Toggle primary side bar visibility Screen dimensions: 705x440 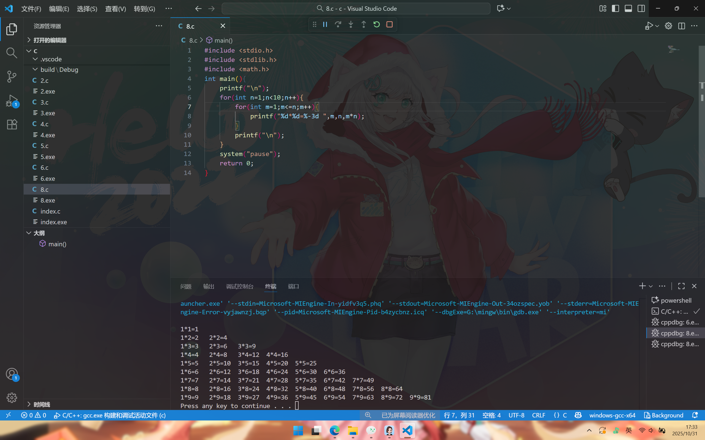pos(615,9)
